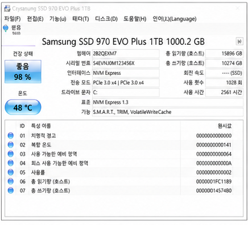The image size is (248, 225).
Task: Select the 치명적 경고 attribute row
Action: click(x=119, y=135)
